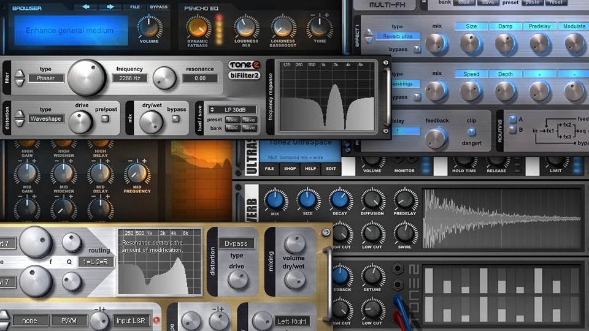Click preset load button in biFilter2
This screenshot has width=589, height=331.
click(232, 120)
